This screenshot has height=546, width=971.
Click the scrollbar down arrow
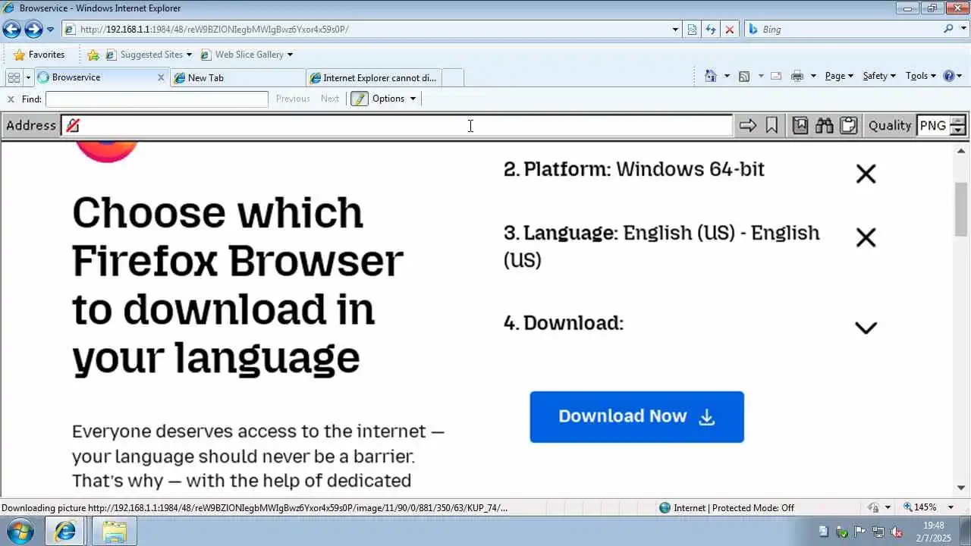click(x=961, y=488)
